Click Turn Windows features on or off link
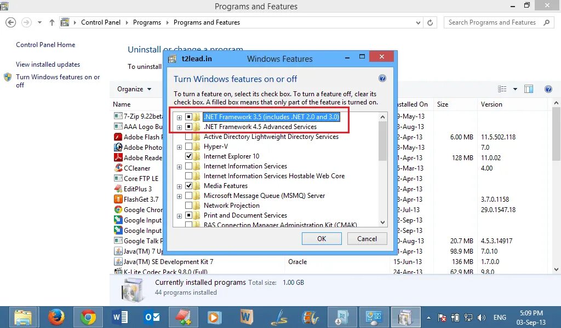 tap(58, 81)
